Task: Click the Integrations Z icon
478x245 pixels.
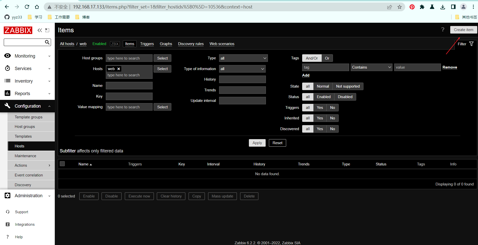Action: pyautogui.click(x=8, y=224)
